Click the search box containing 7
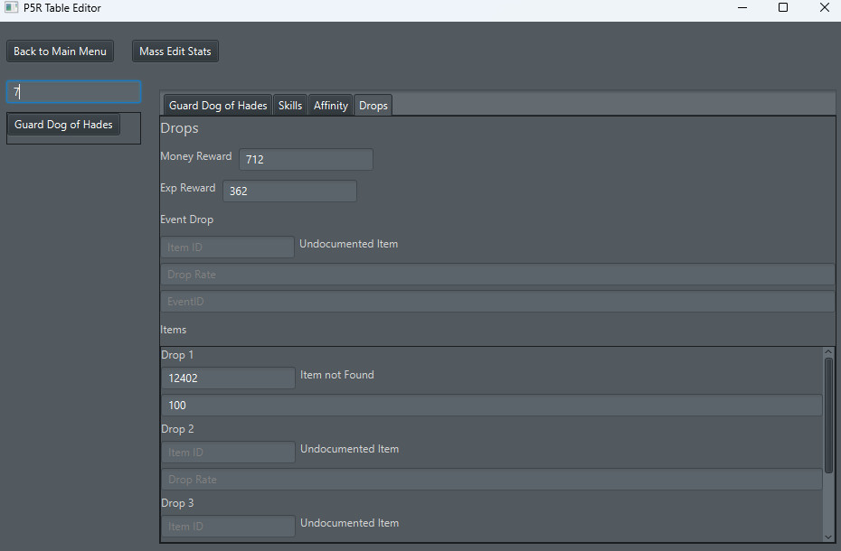Viewport: 841px width, 551px height. [72, 91]
